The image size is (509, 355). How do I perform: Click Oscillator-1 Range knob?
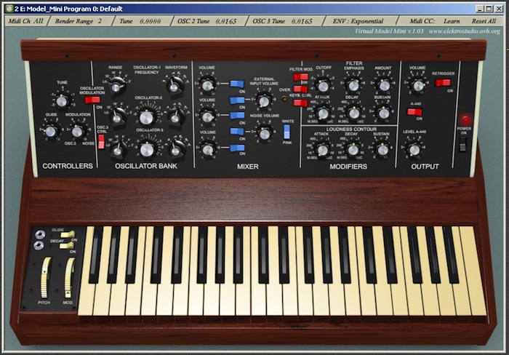click(x=116, y=87)
